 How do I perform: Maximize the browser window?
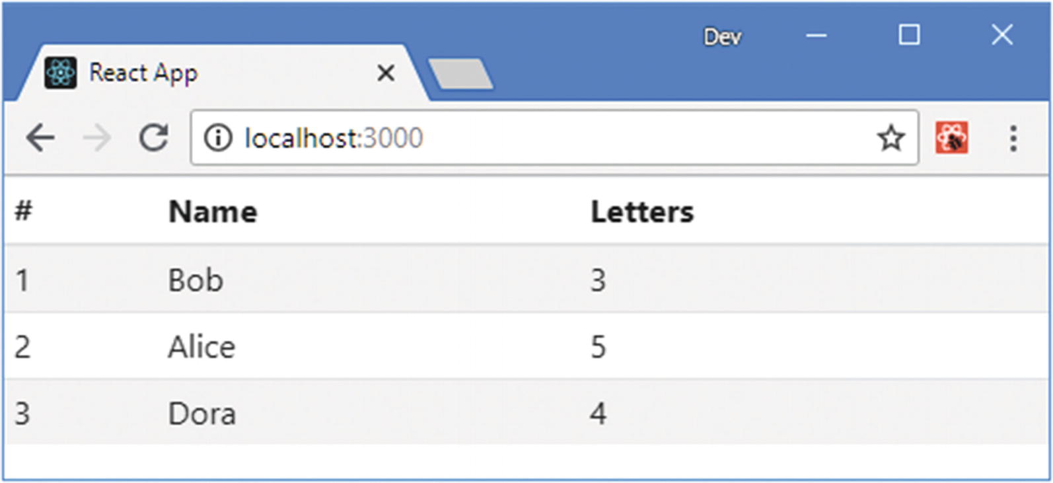(x=909, y=35)
